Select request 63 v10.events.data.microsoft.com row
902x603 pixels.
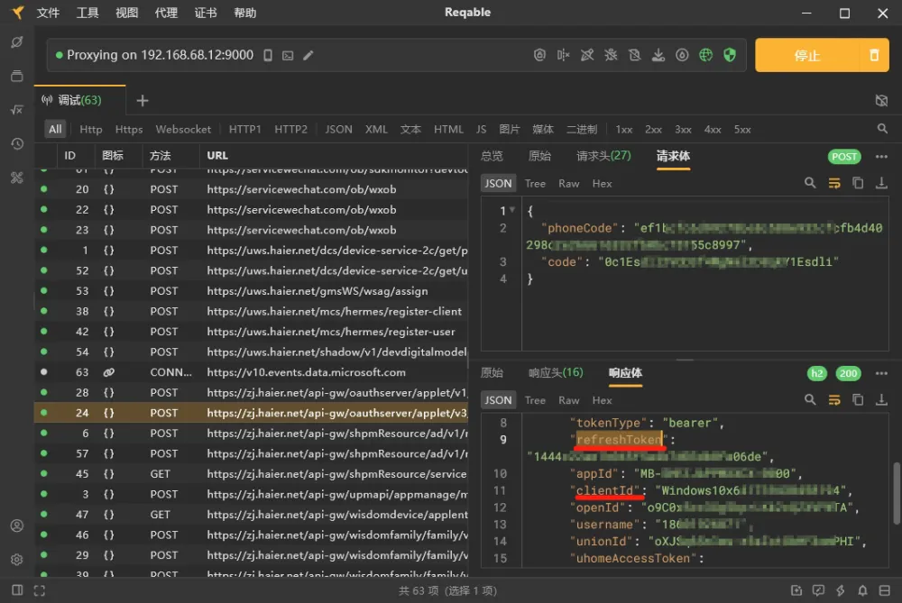pyautogui.click(x=252, y=372)
